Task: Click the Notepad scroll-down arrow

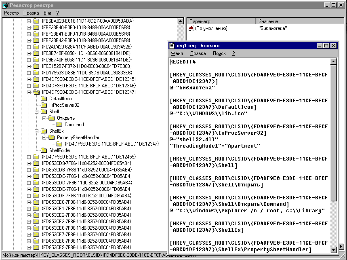Action: 334,249
